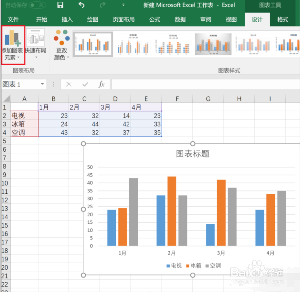Select column F header

pyautogui.click(x=177, y=99)
